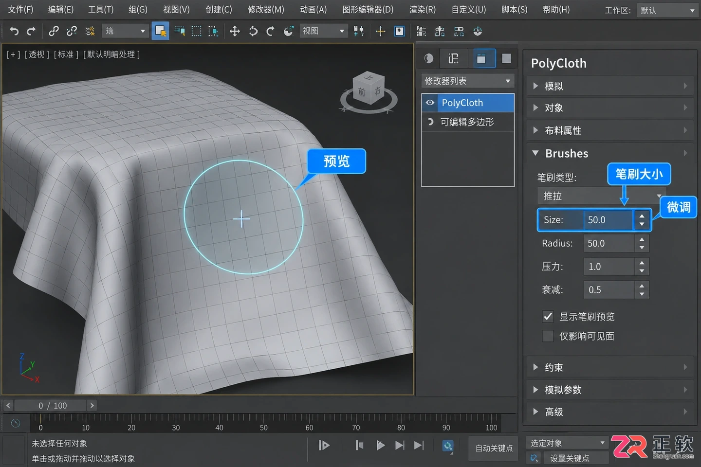
Task: Click the Play animation button
Action: click(381, 445)
